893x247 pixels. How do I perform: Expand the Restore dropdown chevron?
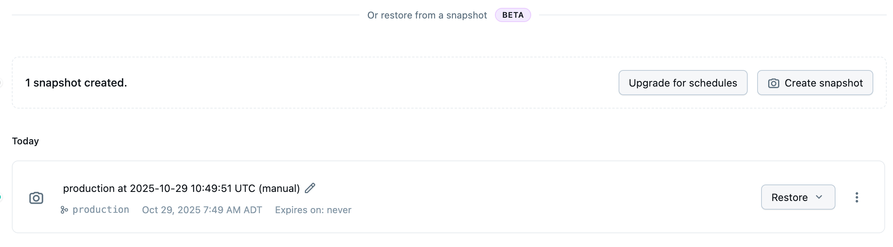pos(819,197)
